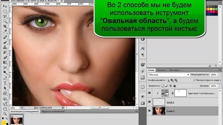Screen dimensions: 223x125
Task: Select the Zoom magnifier tool
Action: (5, 114)
